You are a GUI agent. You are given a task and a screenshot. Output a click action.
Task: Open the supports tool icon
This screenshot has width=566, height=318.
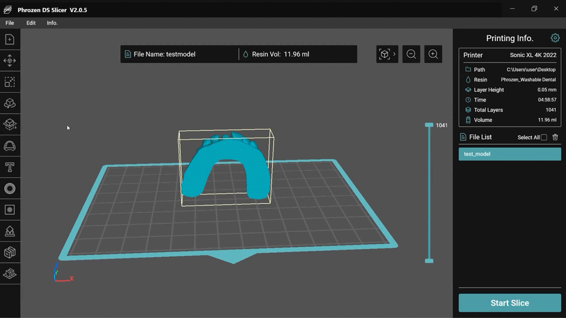10,231
